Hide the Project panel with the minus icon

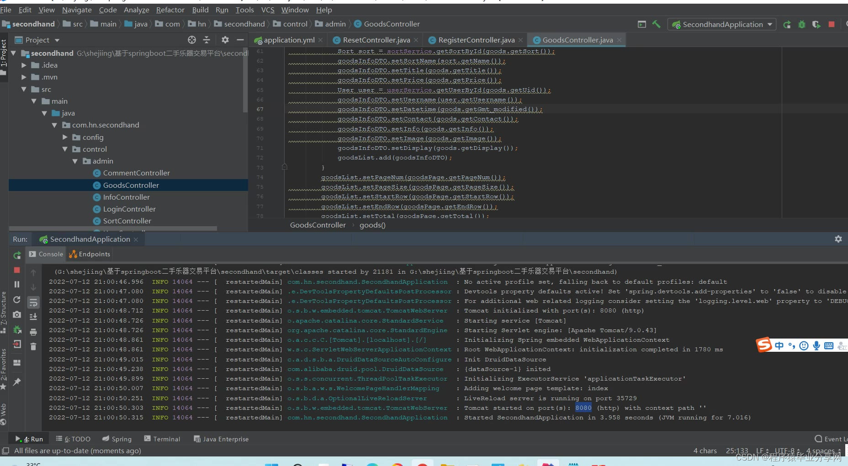coord(240,40)
